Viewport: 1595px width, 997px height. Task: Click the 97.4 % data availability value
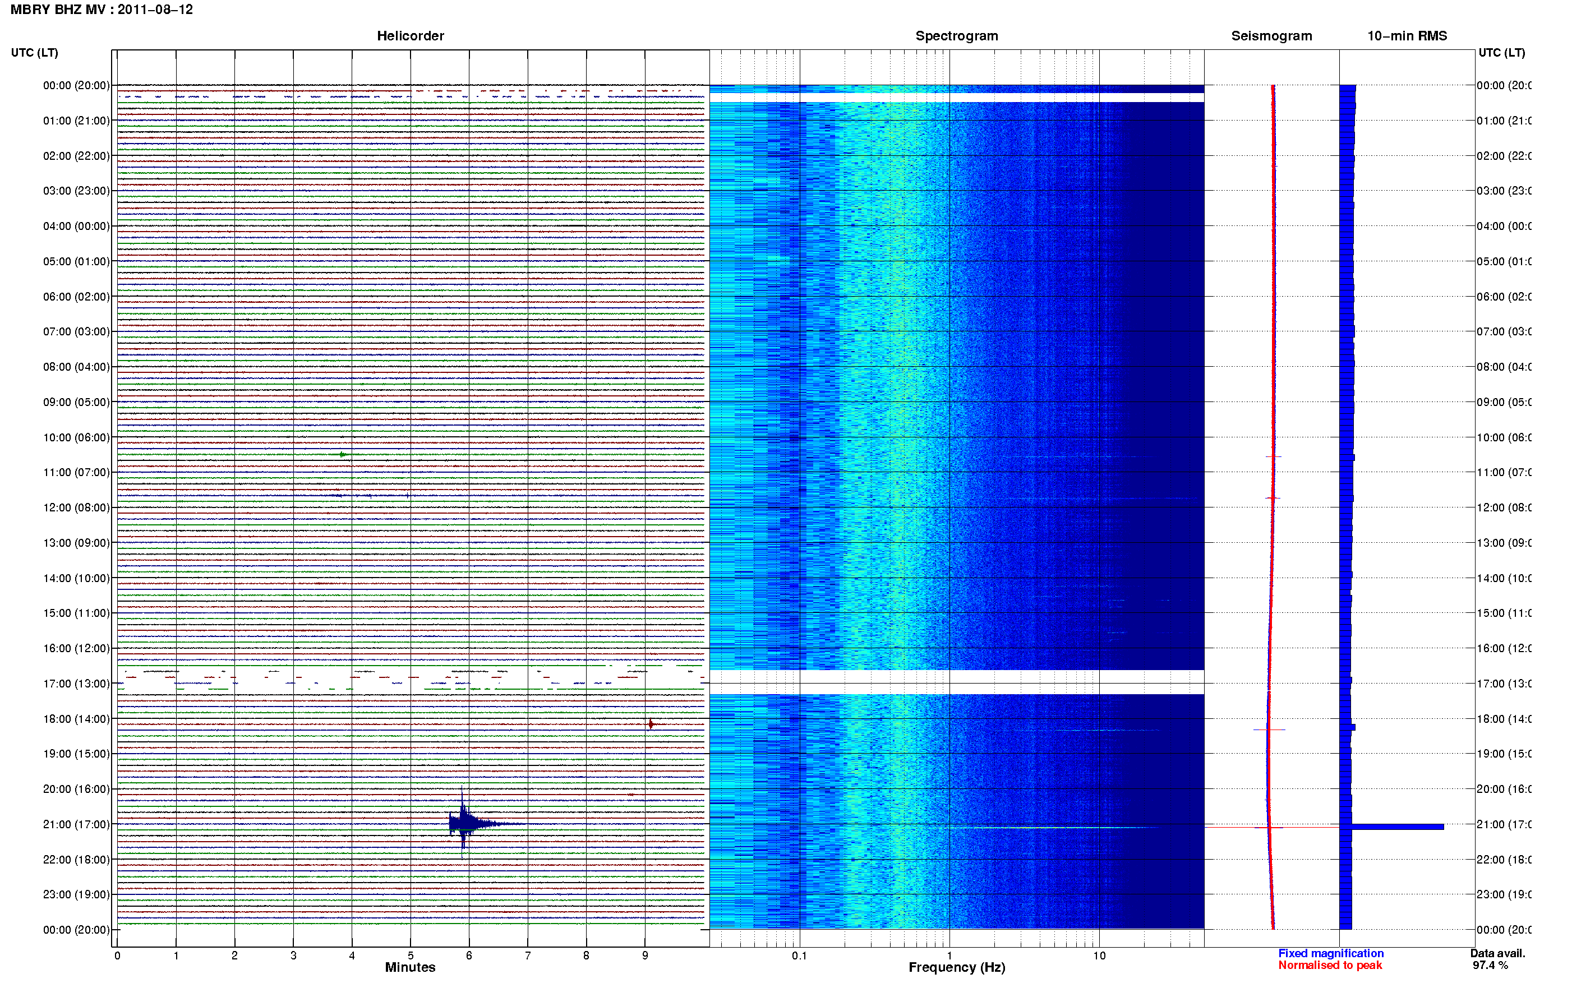tap(1490, 966)
